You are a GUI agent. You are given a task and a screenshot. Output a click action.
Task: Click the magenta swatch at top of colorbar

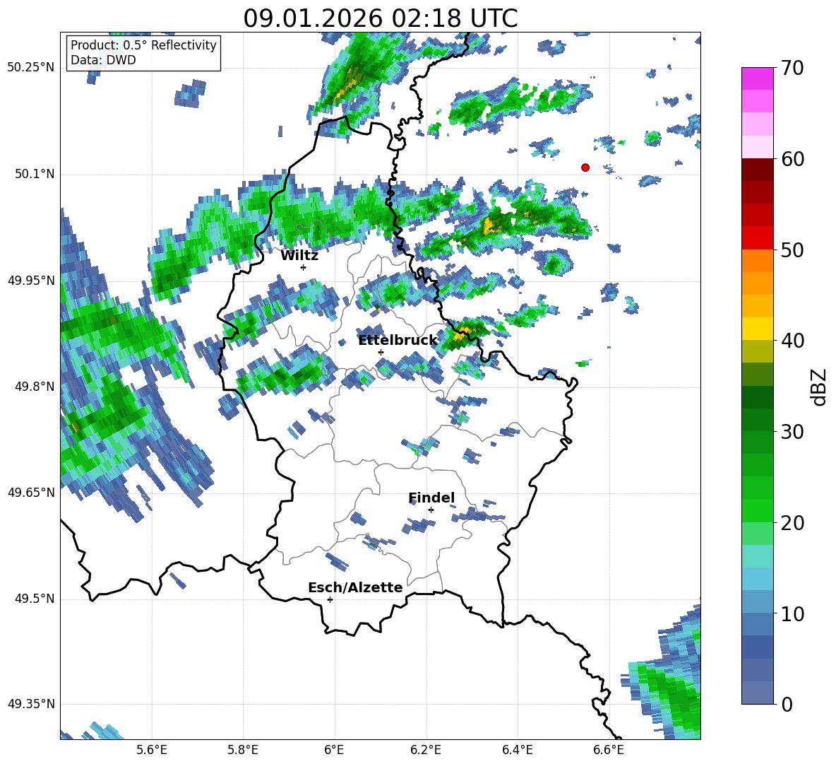click(757, 78)
